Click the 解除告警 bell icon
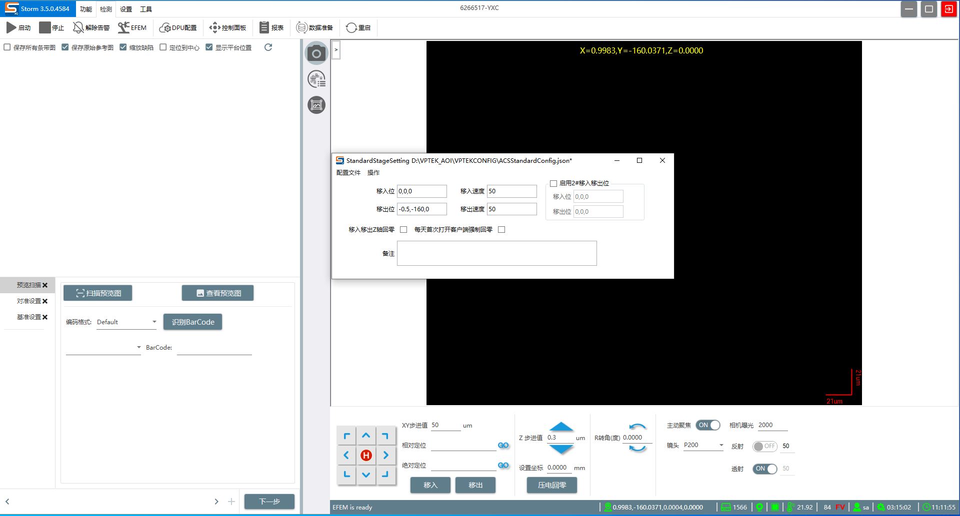Viewport: 960px width, 516px height. click(78, 27)
